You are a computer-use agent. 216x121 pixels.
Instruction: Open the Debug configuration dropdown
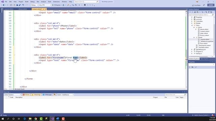34,5
